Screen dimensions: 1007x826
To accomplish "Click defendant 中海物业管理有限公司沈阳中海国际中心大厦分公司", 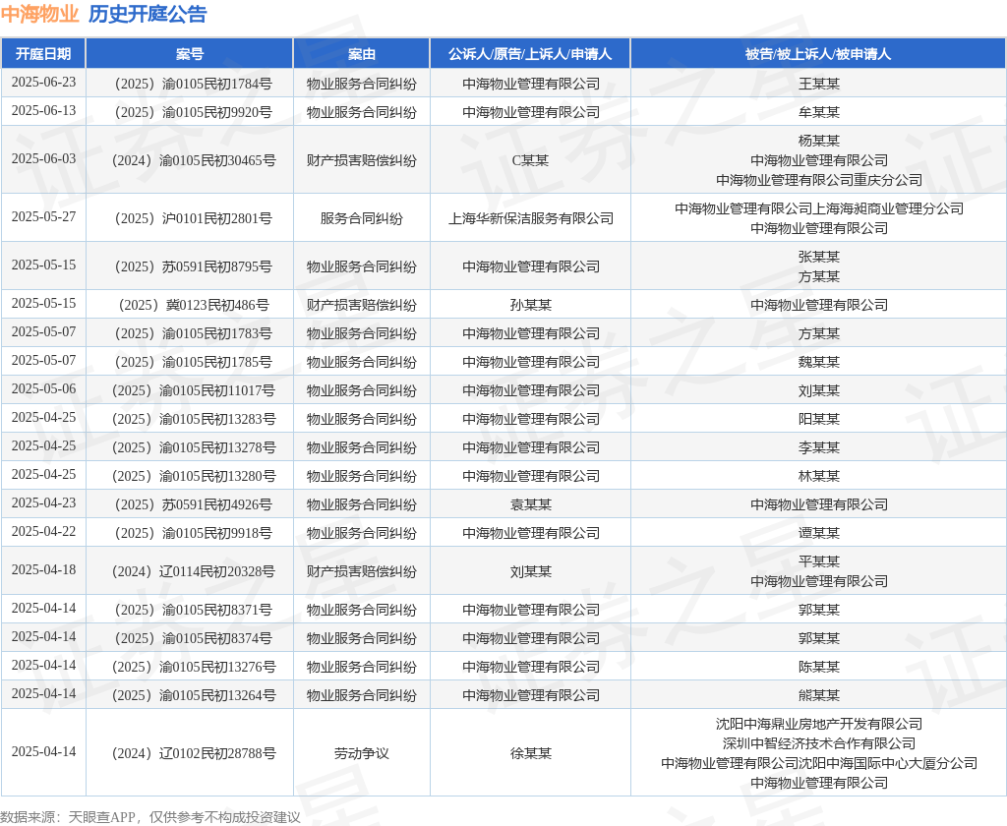I will click(x=819, y=763).
